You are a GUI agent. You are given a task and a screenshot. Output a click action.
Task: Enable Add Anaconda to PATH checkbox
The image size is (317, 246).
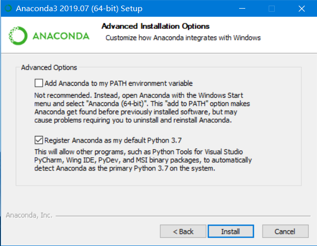pos(39,83)
